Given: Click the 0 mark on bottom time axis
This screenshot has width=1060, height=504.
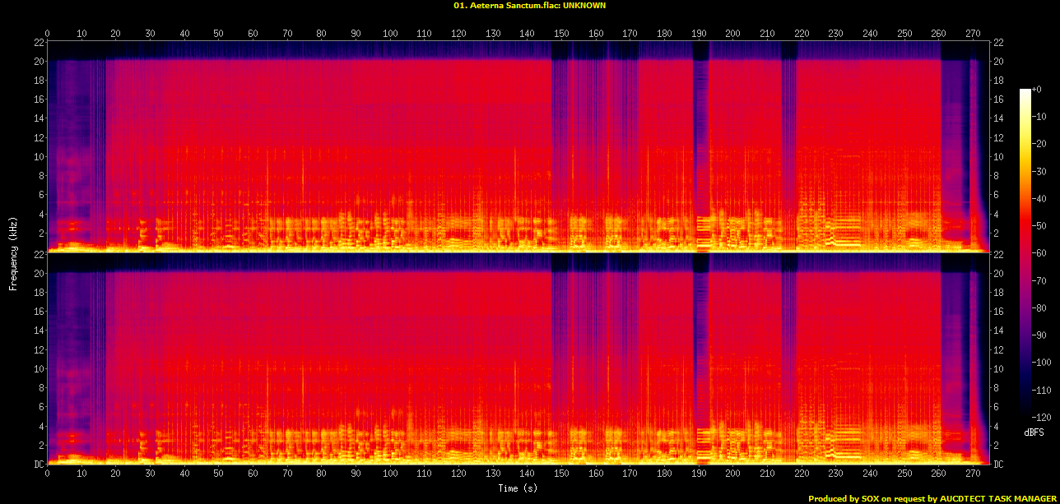Looking at the screenshot, I should click(x=48, y=474).
